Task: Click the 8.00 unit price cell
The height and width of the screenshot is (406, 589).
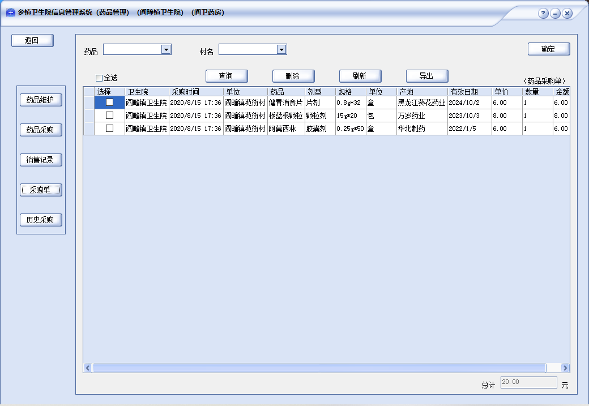Action: pos(507,116)
